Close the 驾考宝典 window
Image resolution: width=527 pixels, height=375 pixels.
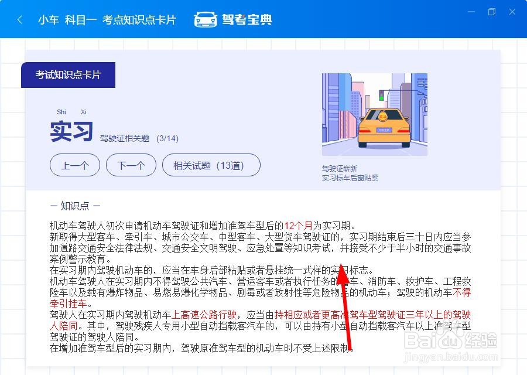512,12
